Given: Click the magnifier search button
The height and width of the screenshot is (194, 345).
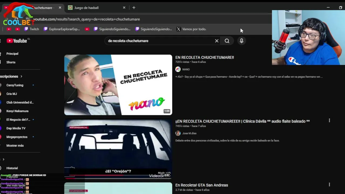Looking at the screenshot, I should click(x=227, y=41).
